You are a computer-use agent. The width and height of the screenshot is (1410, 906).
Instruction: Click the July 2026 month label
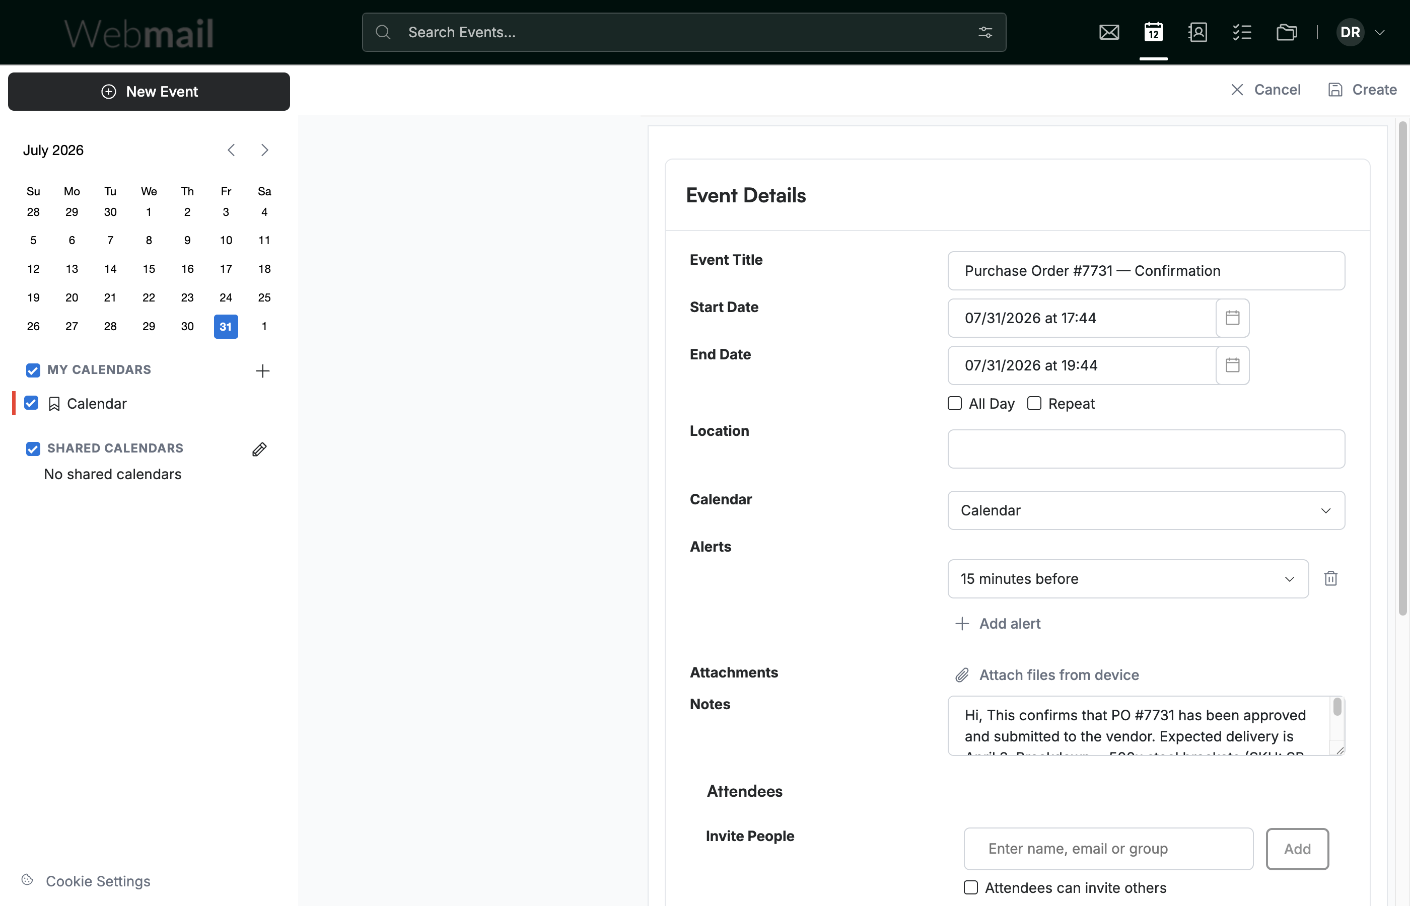coord(53,150)
